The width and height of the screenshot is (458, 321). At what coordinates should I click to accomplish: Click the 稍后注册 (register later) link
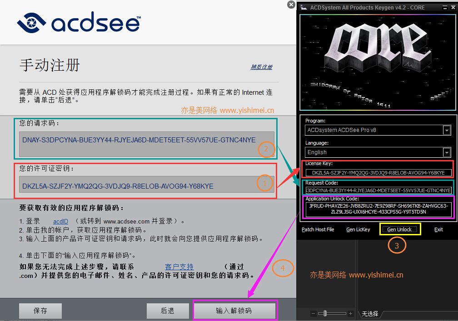tap(261, 67)
